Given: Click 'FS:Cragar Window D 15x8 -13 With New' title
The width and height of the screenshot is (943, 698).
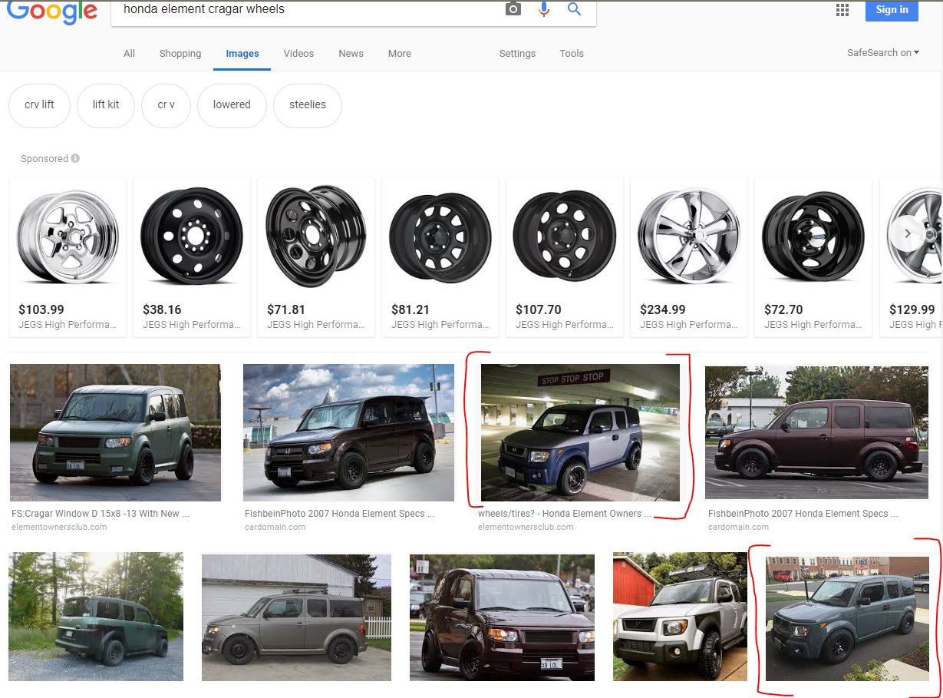Looking at the screenshot, I should click(101, 514).
